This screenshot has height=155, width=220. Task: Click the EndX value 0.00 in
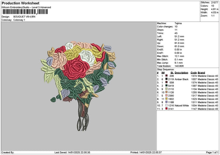(x=178, y=50)
